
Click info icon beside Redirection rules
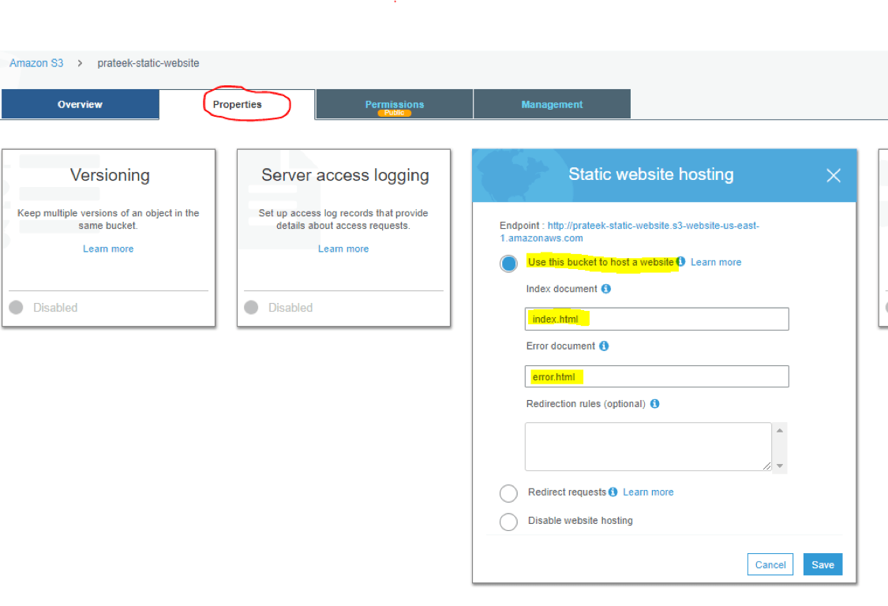pyautogui.click(x=654, y=404)
